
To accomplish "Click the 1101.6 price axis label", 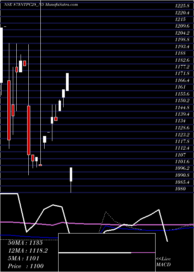I will coord(182,162).
